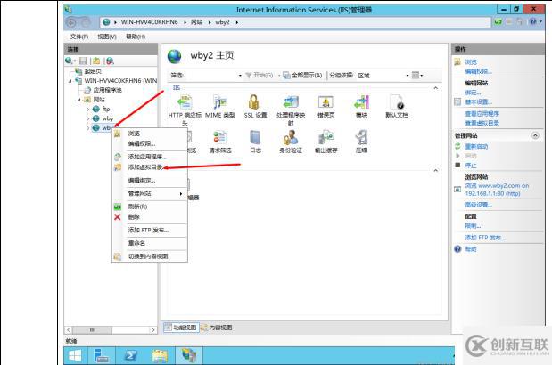The image size is (552, 365).
Task: Open the 文件(F) menu
Action: point(78,36)
